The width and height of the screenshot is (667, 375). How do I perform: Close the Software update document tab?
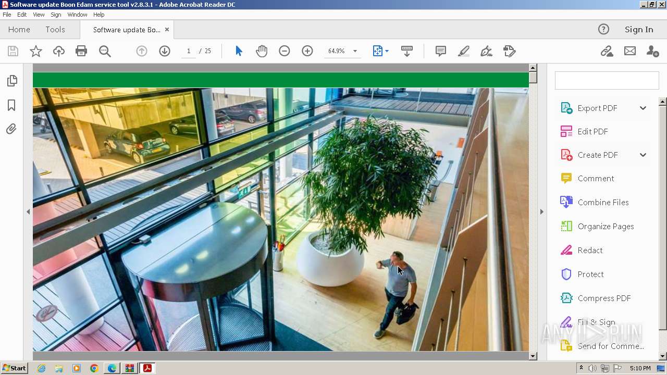point(167,30)
